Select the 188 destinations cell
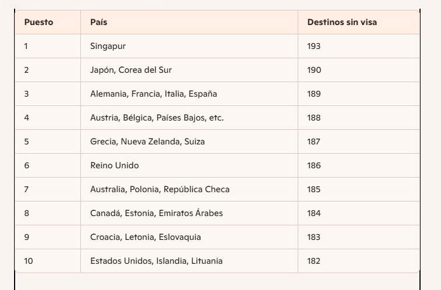This screenshot has width=441, height=290. point(359,118)
